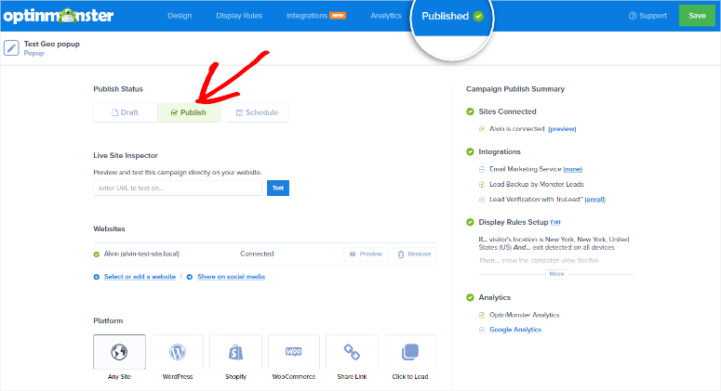Choose the WooCommerce platform icon

pos(293,352)
